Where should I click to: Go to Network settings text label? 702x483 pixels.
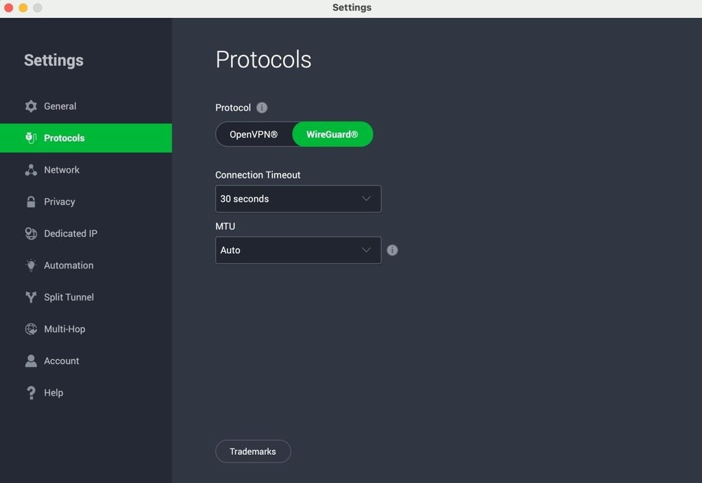[62, 170]
